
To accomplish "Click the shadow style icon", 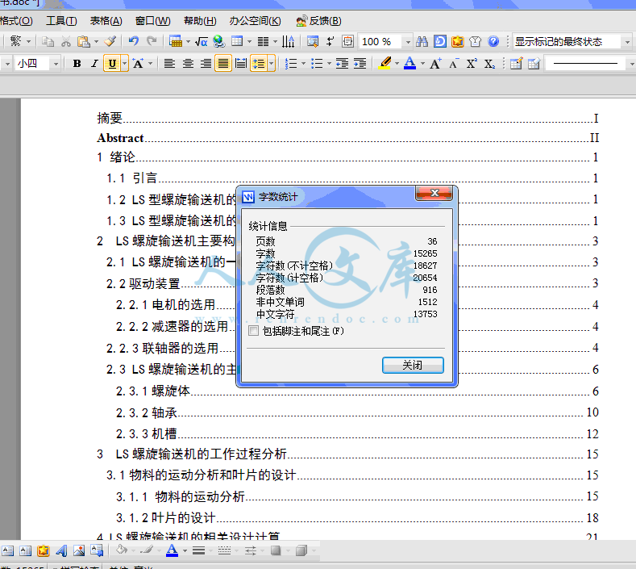I will [x=276, y=550].
